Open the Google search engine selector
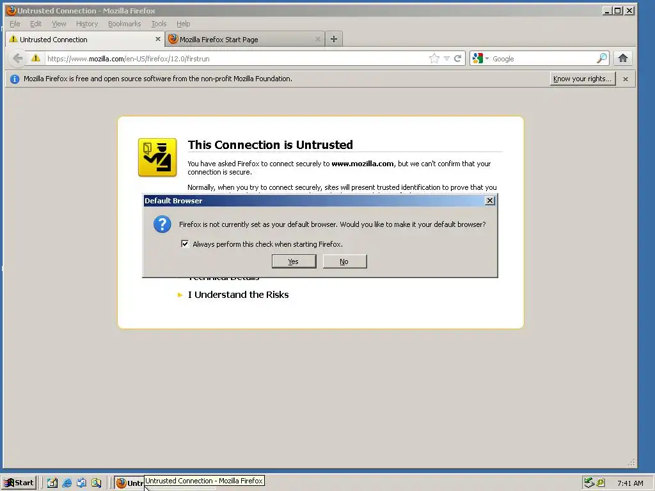655x491 pixels. (x=480, y=58)
